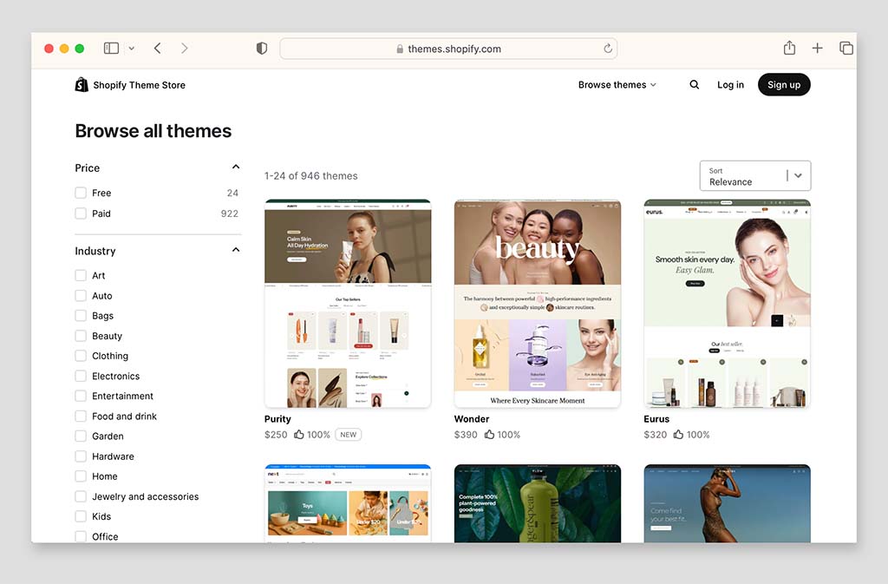The width and height of the screenshot is (888, 584).
Task: Click the Log in link
Action: [730, 85]
